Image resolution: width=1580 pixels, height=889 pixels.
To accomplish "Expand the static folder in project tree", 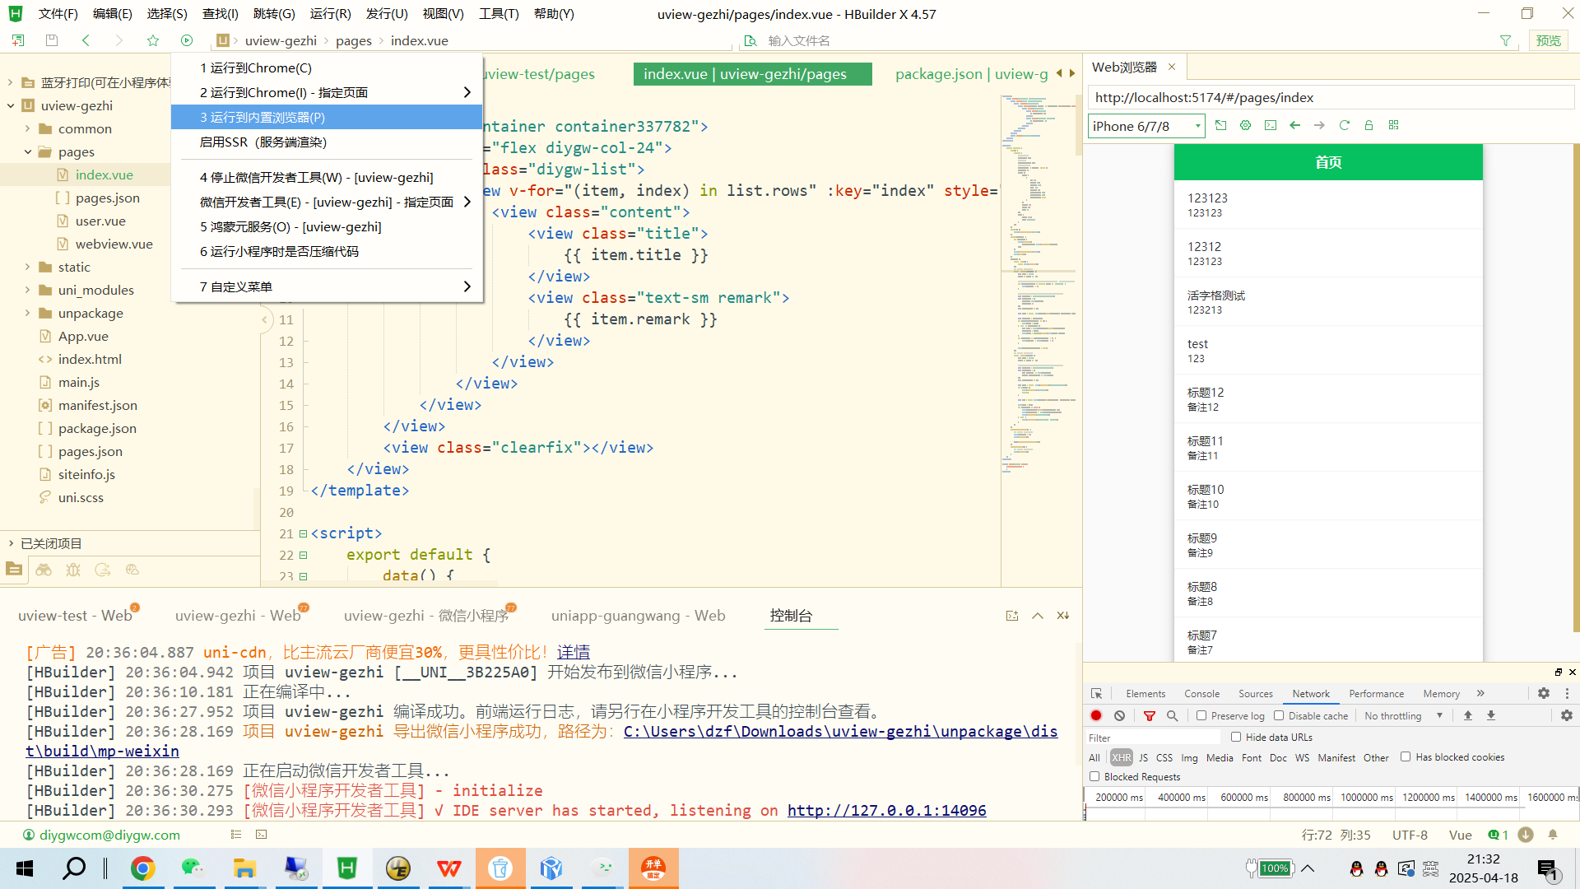I will [28, 268].
